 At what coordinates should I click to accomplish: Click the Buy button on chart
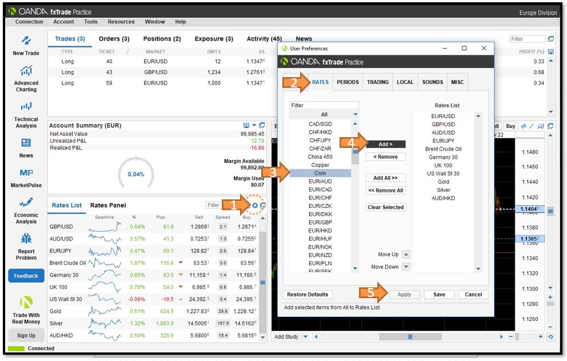[x=510, y=126]
